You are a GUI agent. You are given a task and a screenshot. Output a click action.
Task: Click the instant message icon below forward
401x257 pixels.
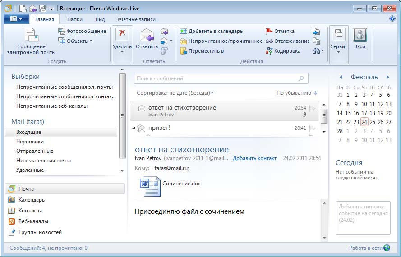tap(164, 51)
